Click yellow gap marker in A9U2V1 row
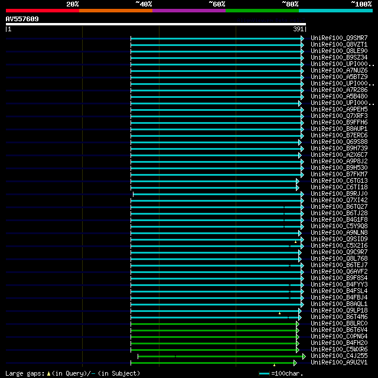 click(274, 365)
